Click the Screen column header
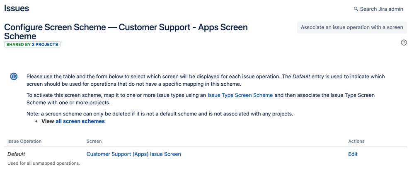414x173 pixels. coord(94,141)
